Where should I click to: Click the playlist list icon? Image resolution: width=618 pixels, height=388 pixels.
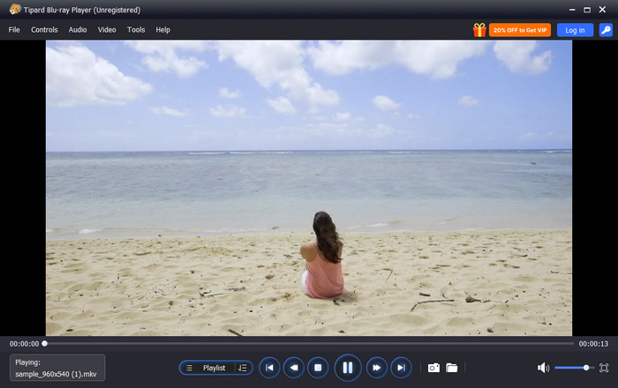point(189,368)
